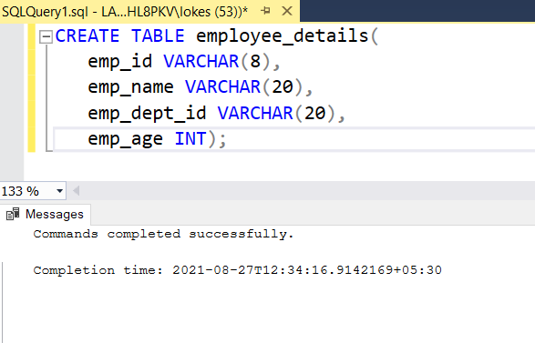
Task: Click the number 8 in VARCHAR(8)
Action: click(255, 62)
